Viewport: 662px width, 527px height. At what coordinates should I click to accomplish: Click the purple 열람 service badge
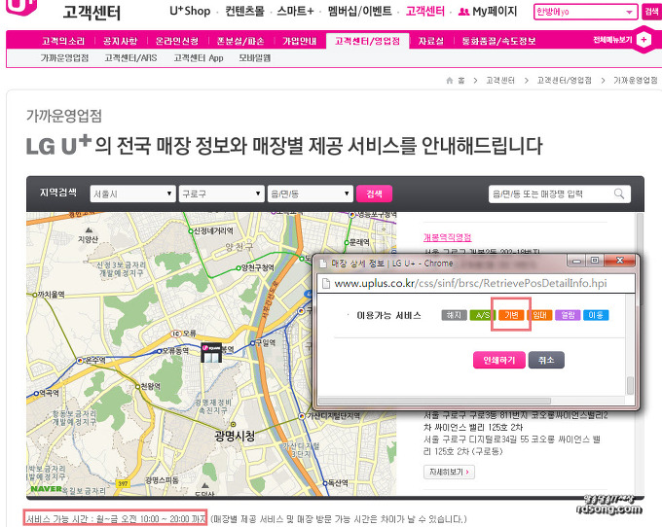(568, 315)
